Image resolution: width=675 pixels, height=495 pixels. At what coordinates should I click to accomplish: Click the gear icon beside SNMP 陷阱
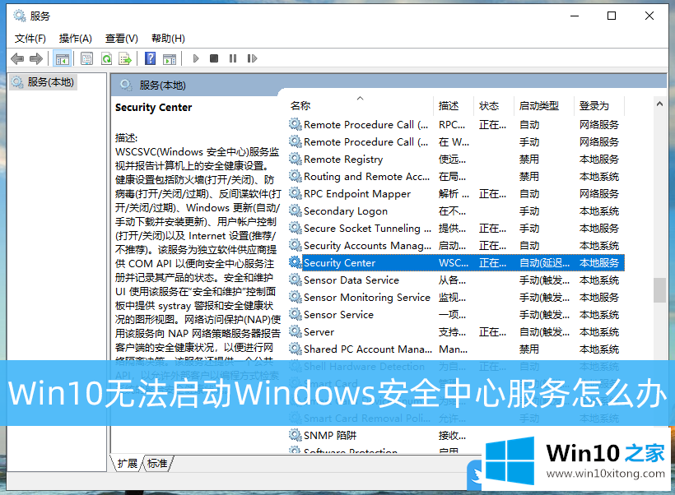tap(295, 435)
